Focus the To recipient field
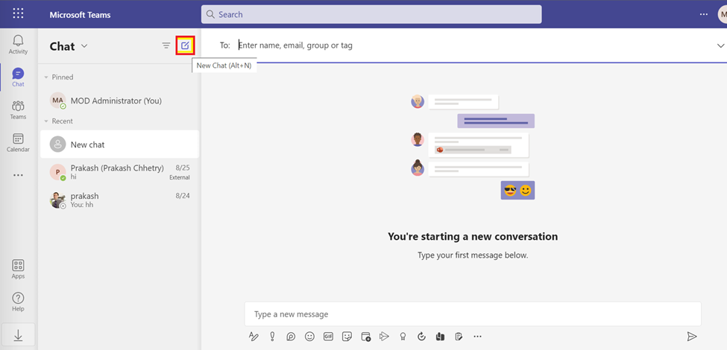This screenshot has width=727, height=350. pyautogui.click(x=473, y=45)
